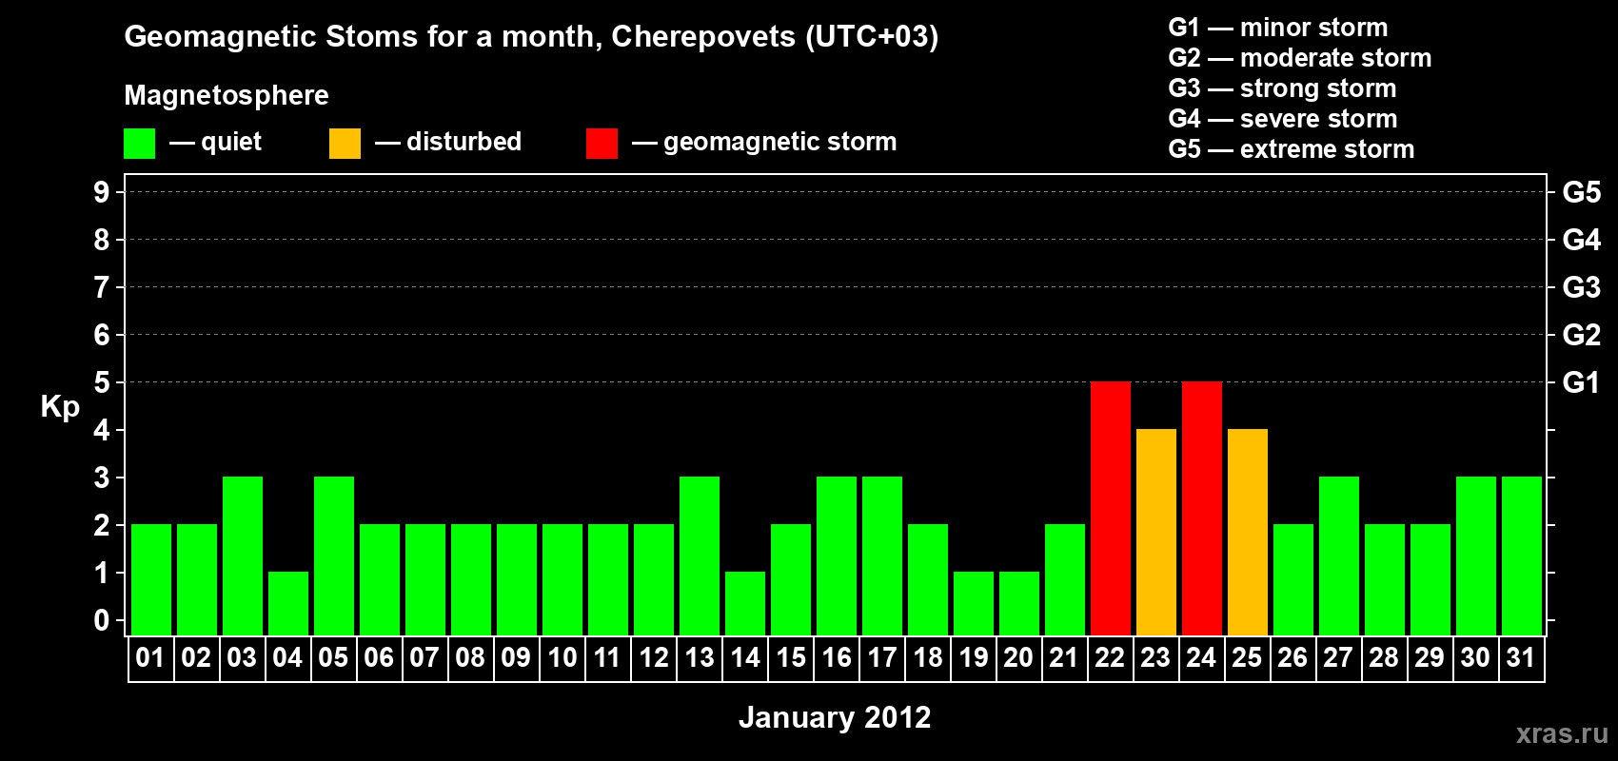Click the green bar for day 13

click(700, 556)
